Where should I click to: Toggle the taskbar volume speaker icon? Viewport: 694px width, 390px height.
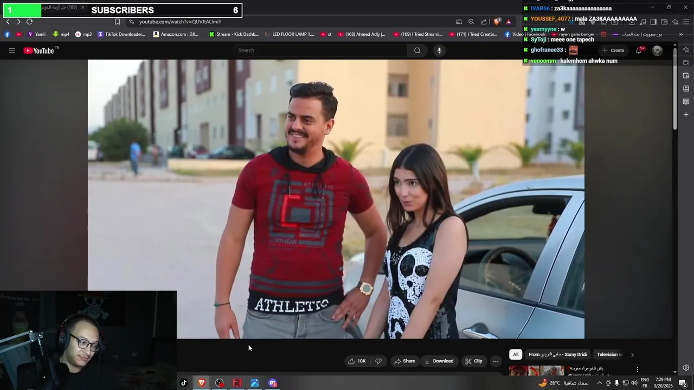coord(634,383)
